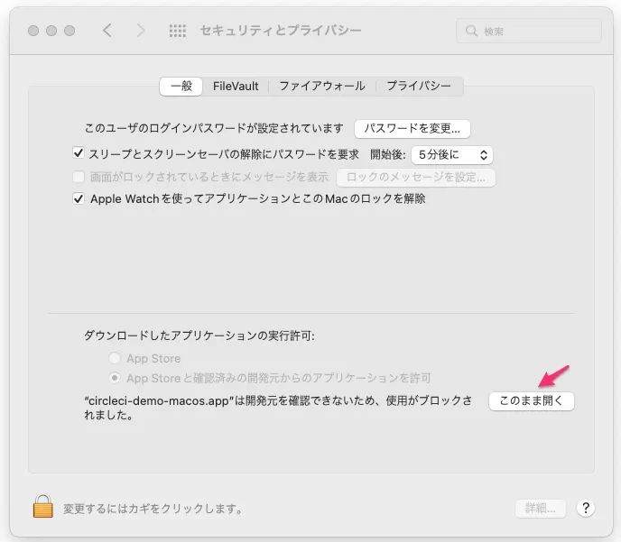Image resolution: width=621 pixels, height=542 pixels.
Task: Toggle Apple Watch unlock checkbox
Action: [x=79, y=198]
